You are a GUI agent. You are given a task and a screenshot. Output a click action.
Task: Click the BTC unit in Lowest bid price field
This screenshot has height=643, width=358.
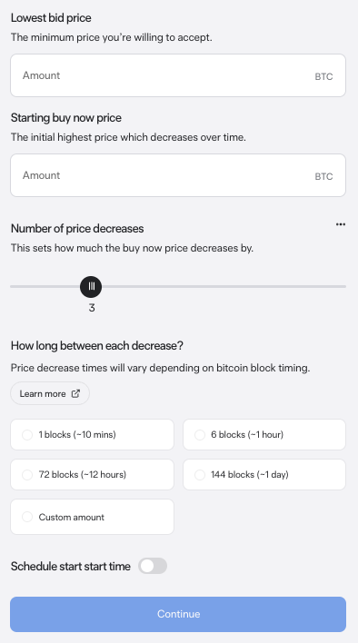click(x=323, y=76)
